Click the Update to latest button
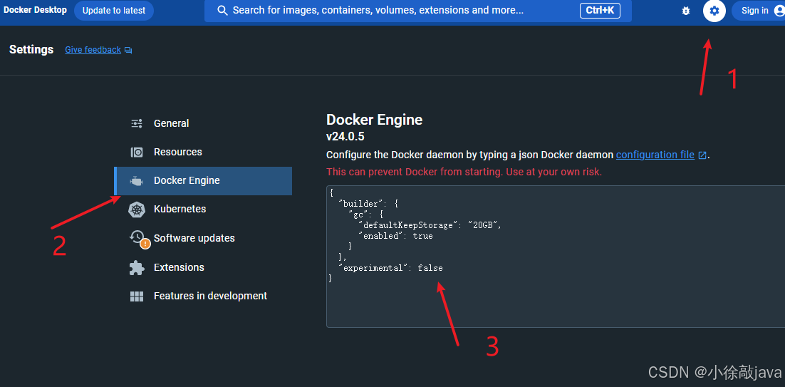 point(114,11)
